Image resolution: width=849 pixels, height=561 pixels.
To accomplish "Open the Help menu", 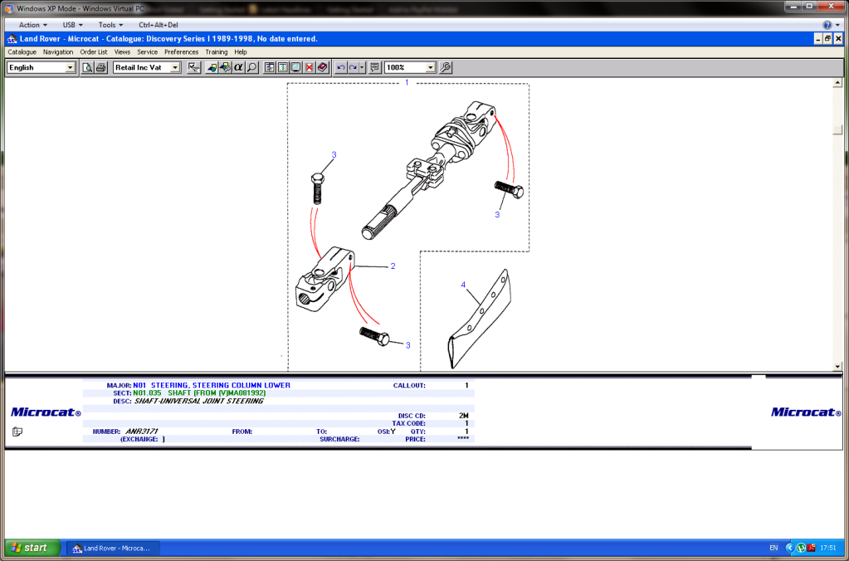I will (x=241, y=52).
